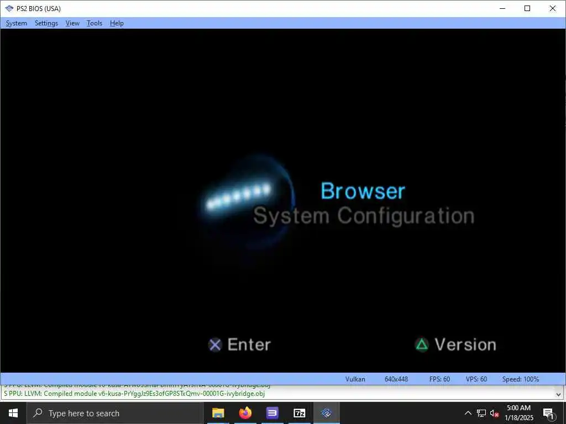Click the VPS: 60 status entry
566x424 pixels.
click(x=476, y=379)
